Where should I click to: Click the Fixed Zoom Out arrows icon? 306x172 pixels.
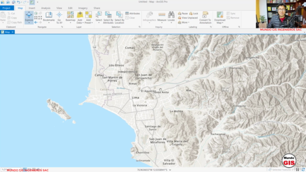(40, 18)
